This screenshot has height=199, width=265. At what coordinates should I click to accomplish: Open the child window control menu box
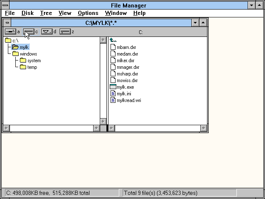tap(7, 22)
